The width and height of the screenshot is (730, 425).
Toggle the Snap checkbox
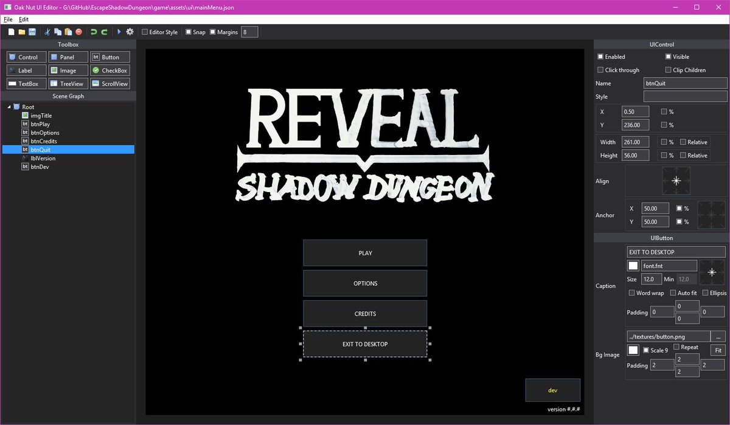[x=189, y=32]
